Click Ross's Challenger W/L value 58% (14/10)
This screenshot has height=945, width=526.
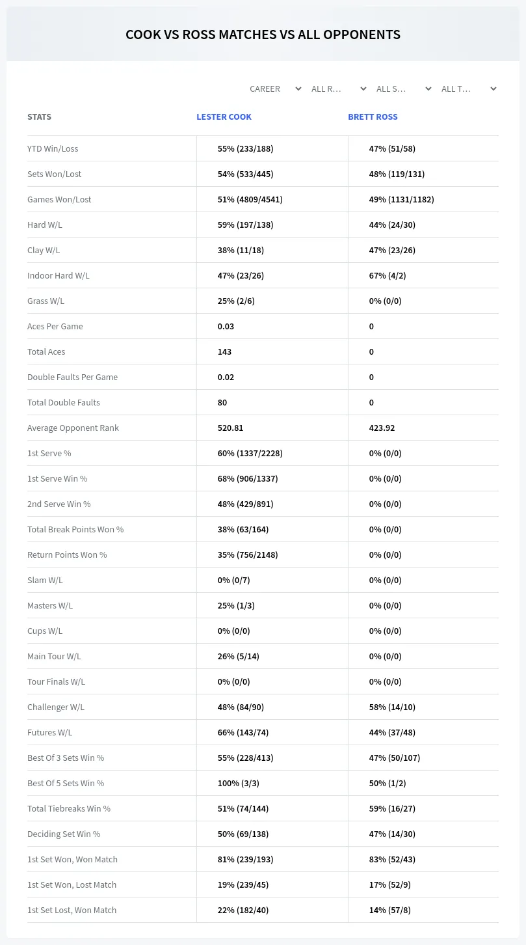pyautogui.click(x=392, y=707)
